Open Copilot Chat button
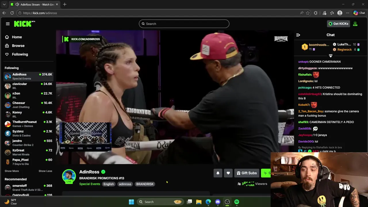Viewport: 368px width, 207px height. 359,13
